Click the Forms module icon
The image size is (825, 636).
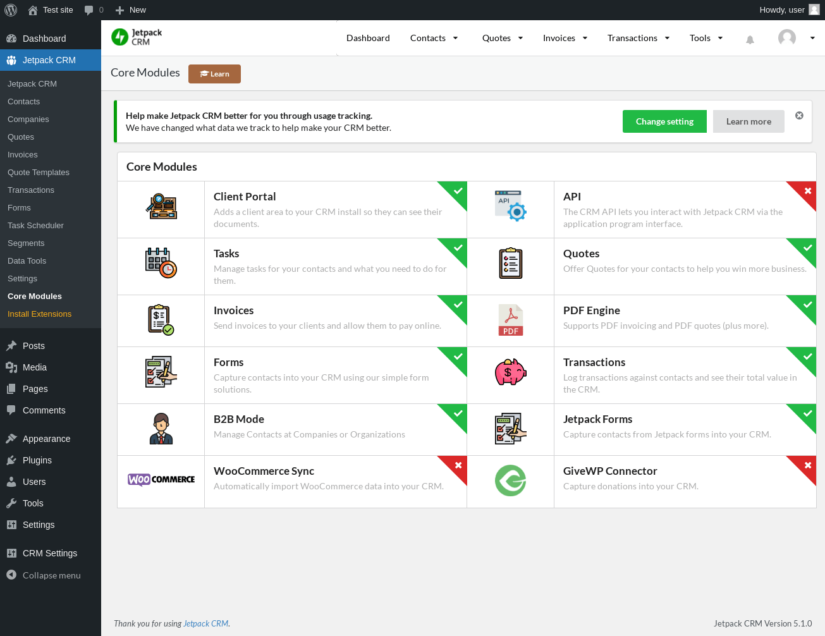click(x=161, y=372)
